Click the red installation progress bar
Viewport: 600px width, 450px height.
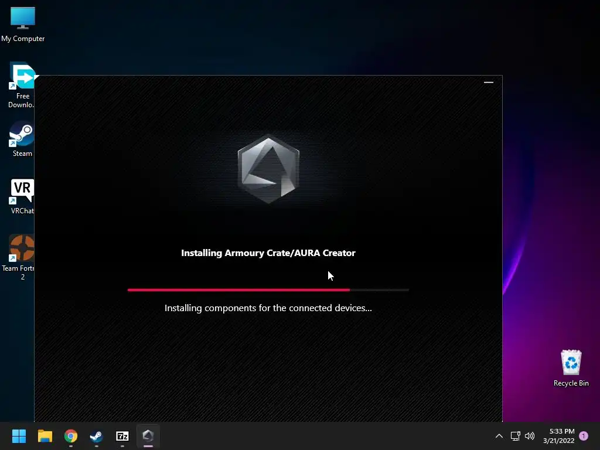(268, 290)
